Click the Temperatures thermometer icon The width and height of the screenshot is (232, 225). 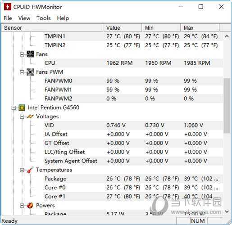point(30,170)
